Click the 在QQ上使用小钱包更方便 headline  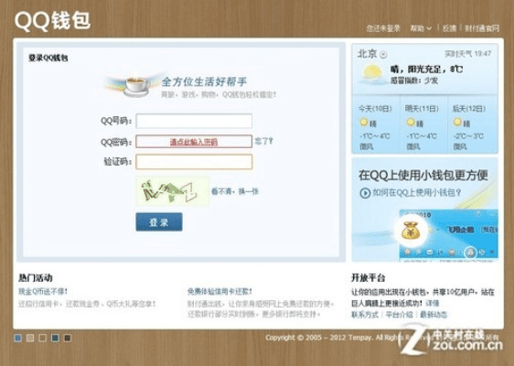423,175
